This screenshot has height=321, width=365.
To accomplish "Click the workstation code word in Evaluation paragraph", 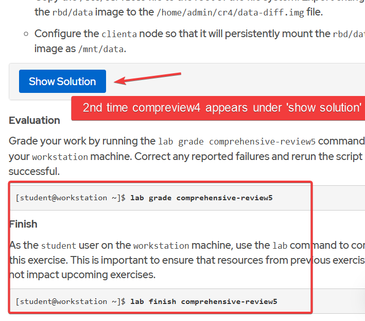I will pyautogui.click(x=60, y=157).
